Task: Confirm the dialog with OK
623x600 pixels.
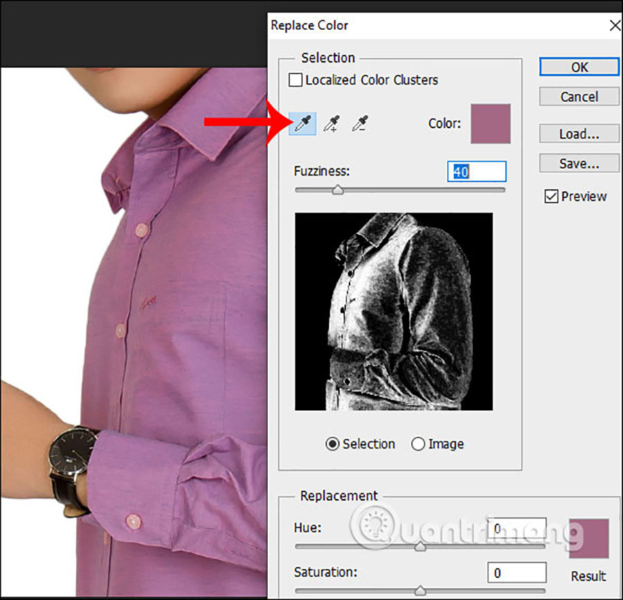Action: 579,67
